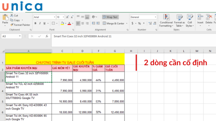
Task: Open the Arial font name dropdown
Action: click(x=55, y=17)
